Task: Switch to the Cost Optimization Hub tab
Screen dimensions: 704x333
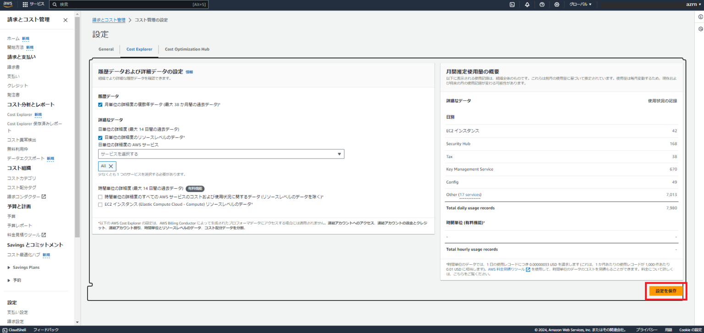Action: [x=187, y=49]
